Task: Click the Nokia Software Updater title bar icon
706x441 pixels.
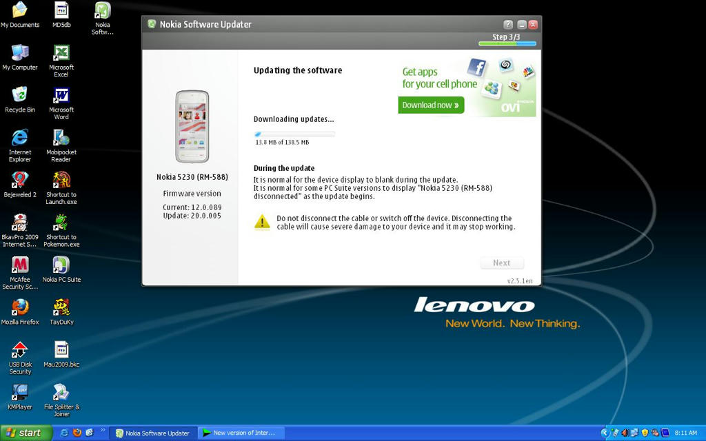Action: coord(152,24)
